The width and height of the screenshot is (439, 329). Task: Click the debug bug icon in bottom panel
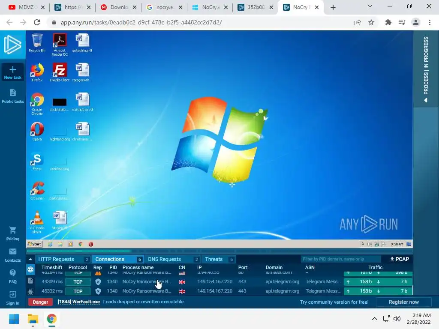pos(30,292)
